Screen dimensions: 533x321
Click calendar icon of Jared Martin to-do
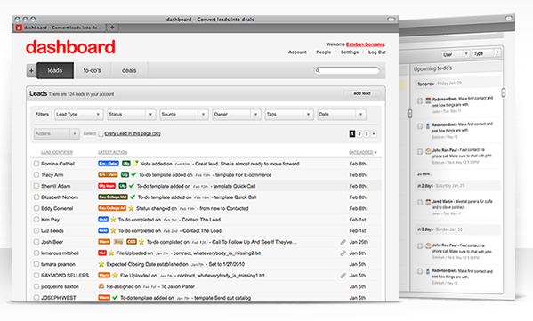[x=428, y=202]
